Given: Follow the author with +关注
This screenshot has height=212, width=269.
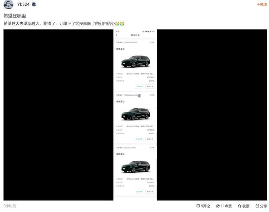Looking at the screenshot, I should click(262, 5).
